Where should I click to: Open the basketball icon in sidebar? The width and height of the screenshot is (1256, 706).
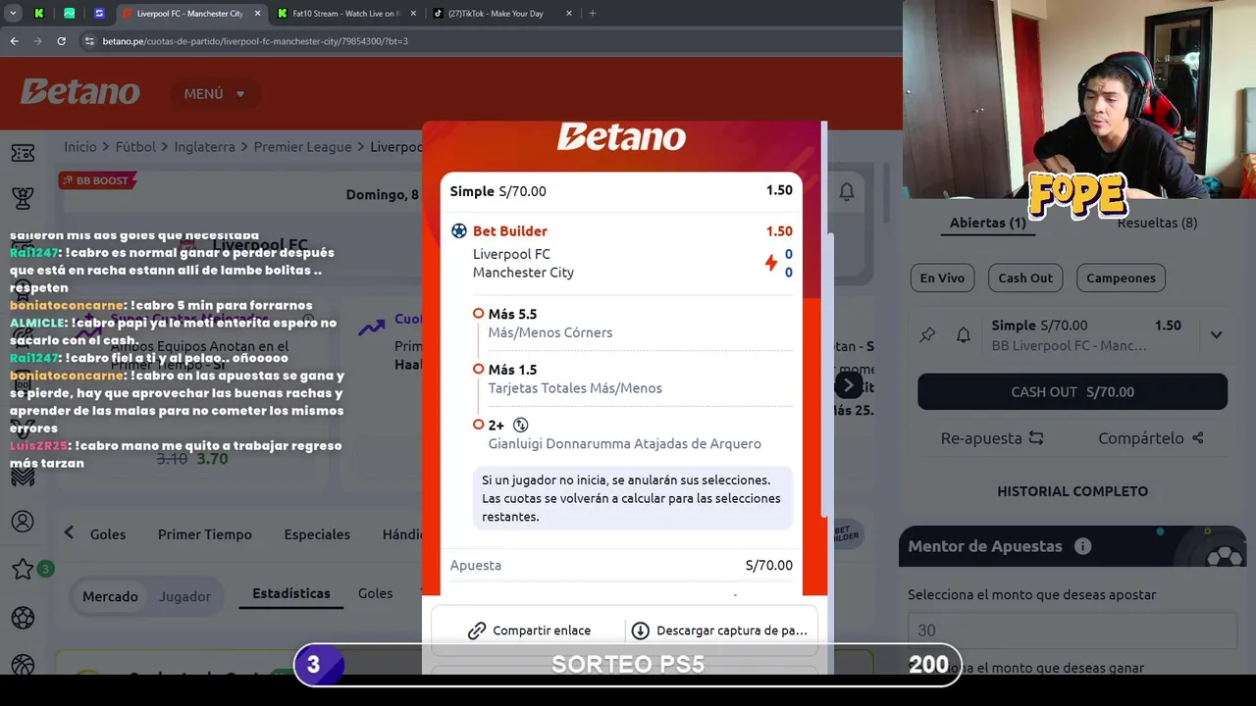[23, 664]
